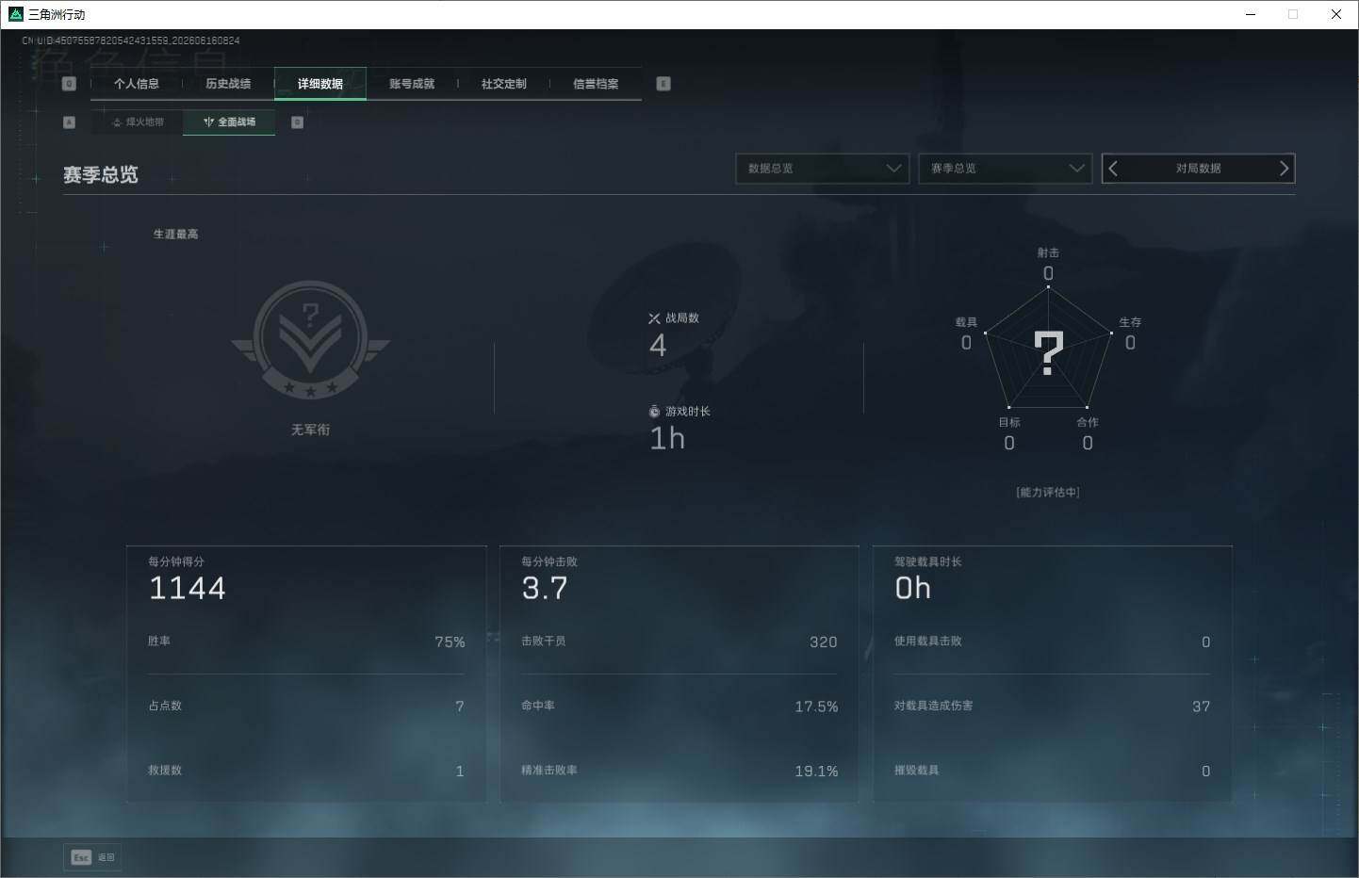Switch to the 个人信息 tab
The height and width of the screenshot is (878, 1359).
pyautogui.click(x=137, y=84)
